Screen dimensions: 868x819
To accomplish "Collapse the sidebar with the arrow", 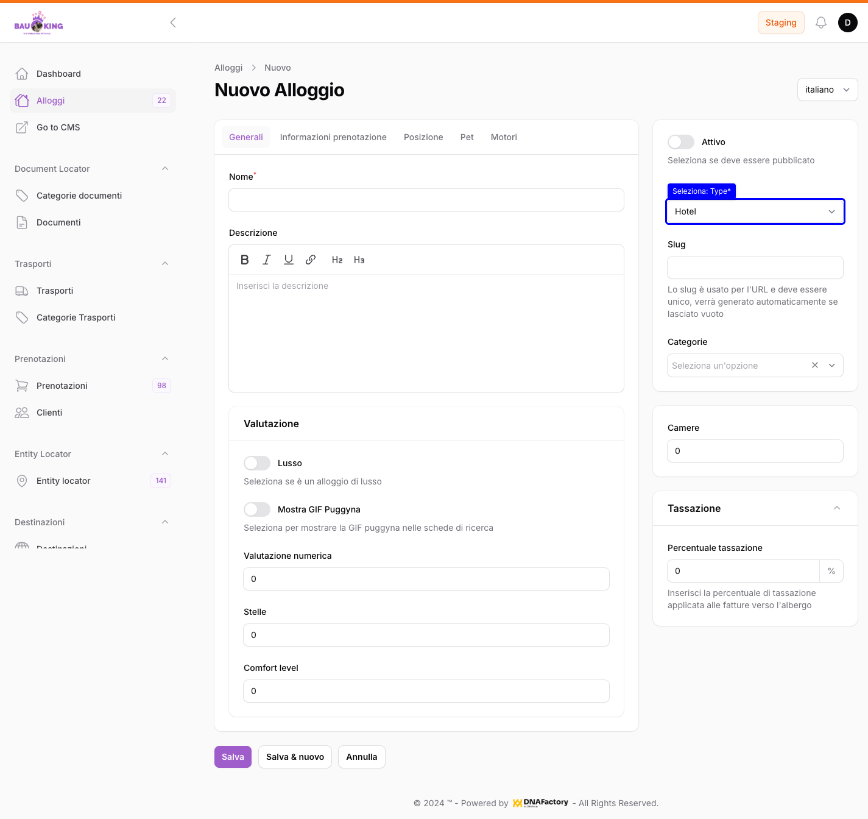I will [173, 23].
